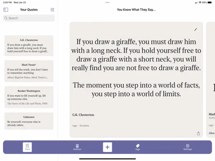Click the 'You Know What They Say...' title
This screenshot has height=161, width=215.
[x=136, y=10]
